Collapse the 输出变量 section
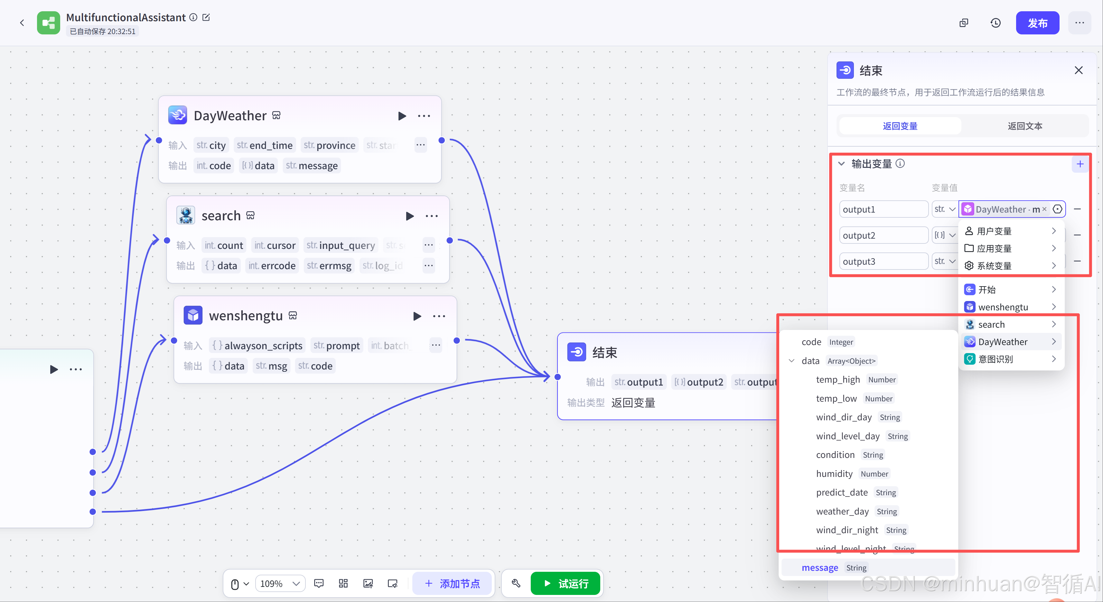The height and width of the screenshot is (602, 1103). click(841, 164)
